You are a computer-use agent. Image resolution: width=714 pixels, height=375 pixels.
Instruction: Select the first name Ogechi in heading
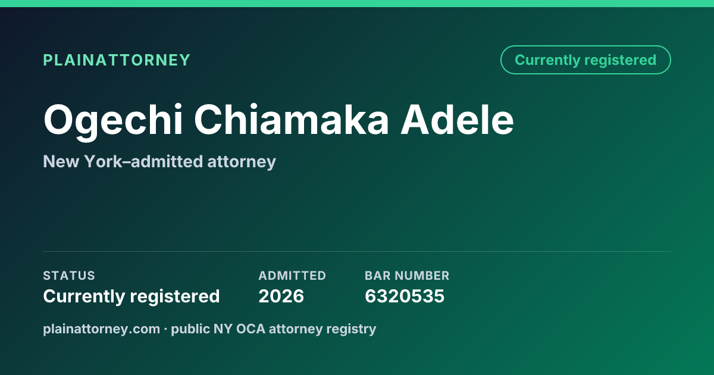[113, 120]
